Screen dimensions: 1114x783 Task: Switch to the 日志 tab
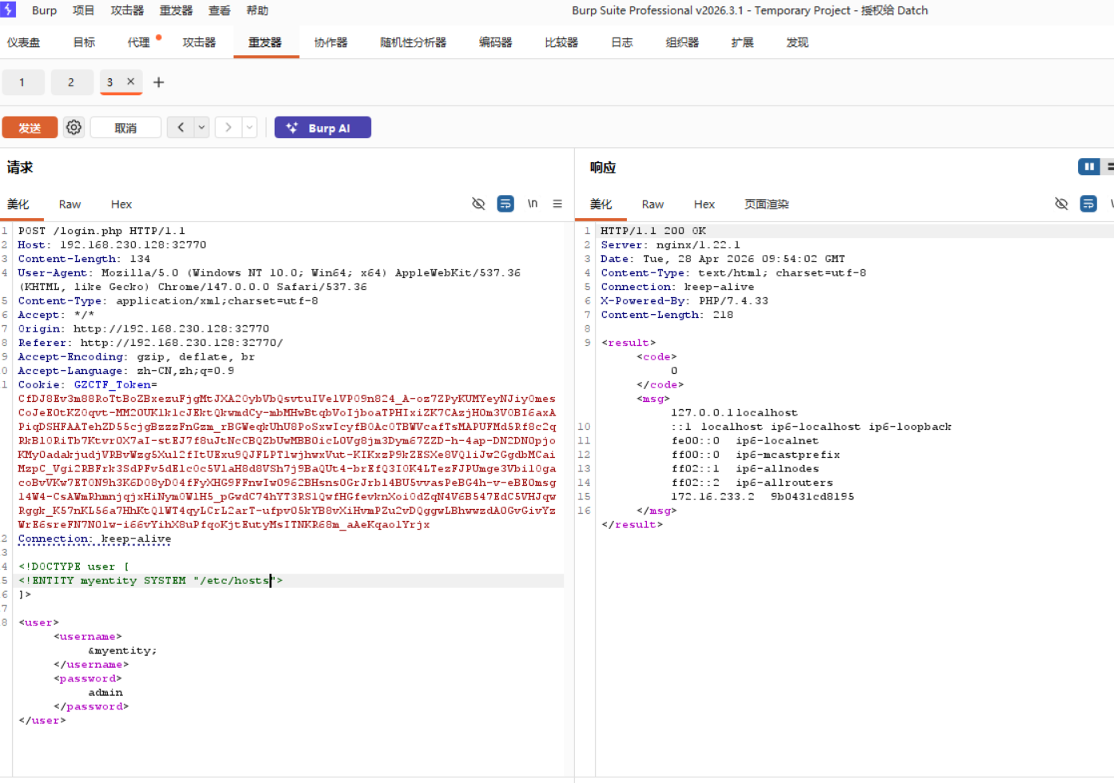click(622, 42)
